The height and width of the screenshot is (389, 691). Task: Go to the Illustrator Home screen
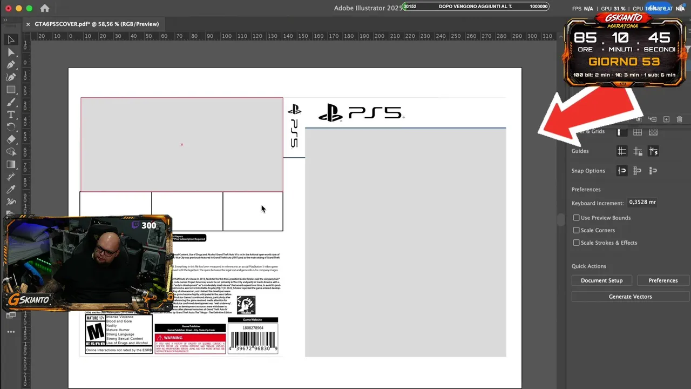coord(45,8)
